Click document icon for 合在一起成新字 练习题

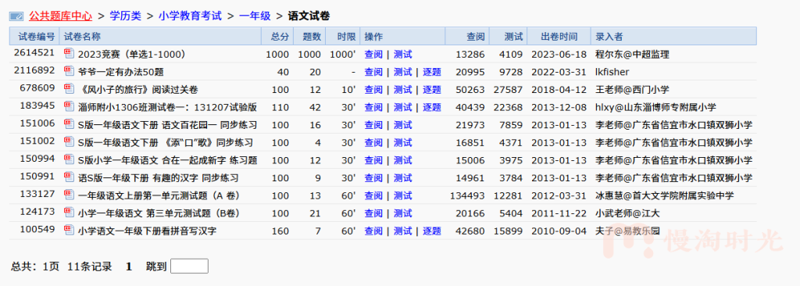pos(69,160)
